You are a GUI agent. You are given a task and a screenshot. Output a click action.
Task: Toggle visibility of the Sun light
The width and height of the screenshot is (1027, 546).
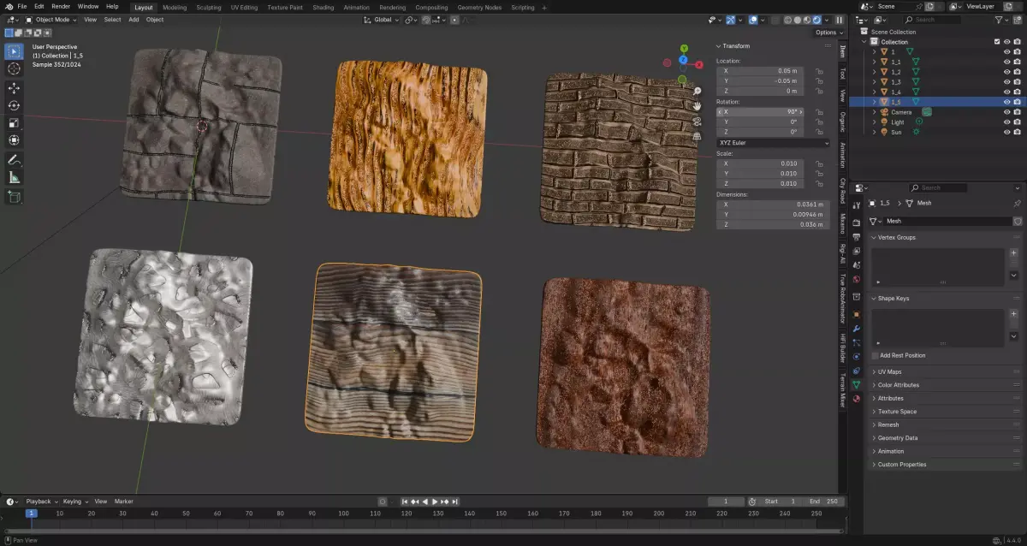(1006, 132)
